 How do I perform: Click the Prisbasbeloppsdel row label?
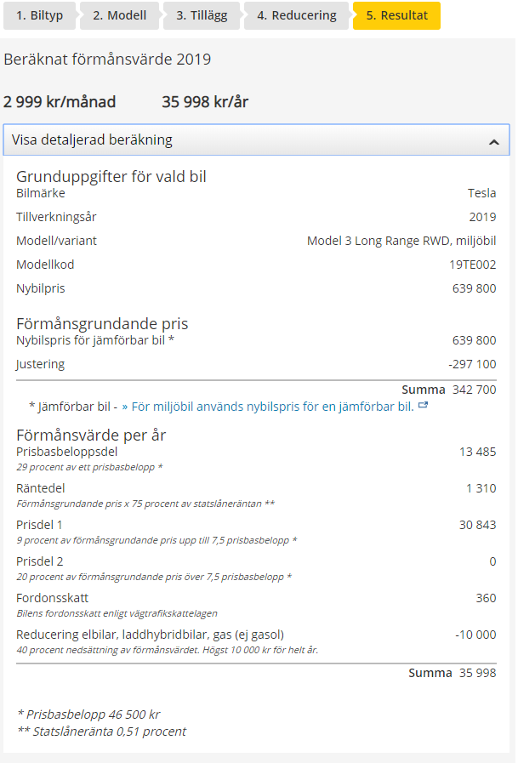click(67, 452)
